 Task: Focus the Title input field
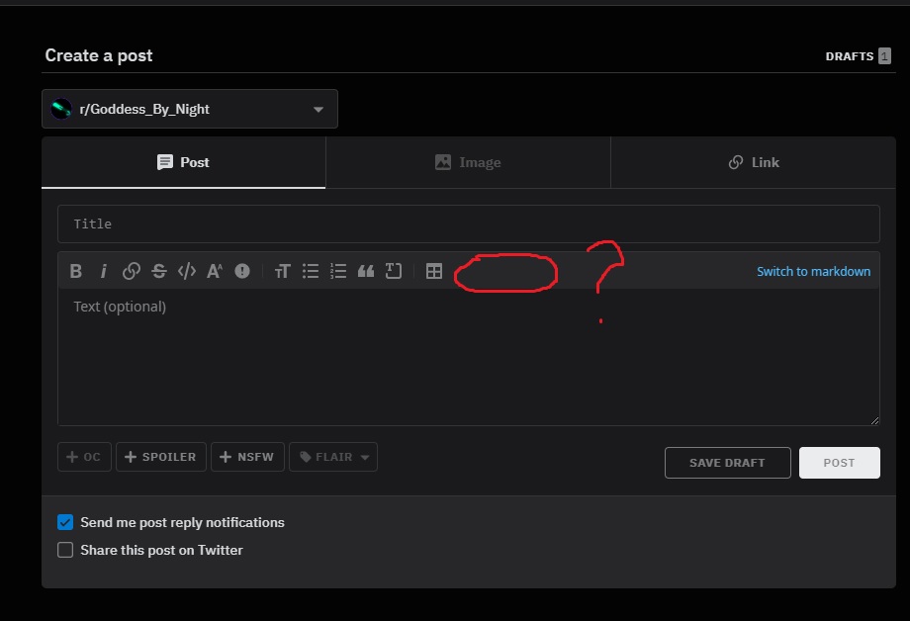point(468,224)
